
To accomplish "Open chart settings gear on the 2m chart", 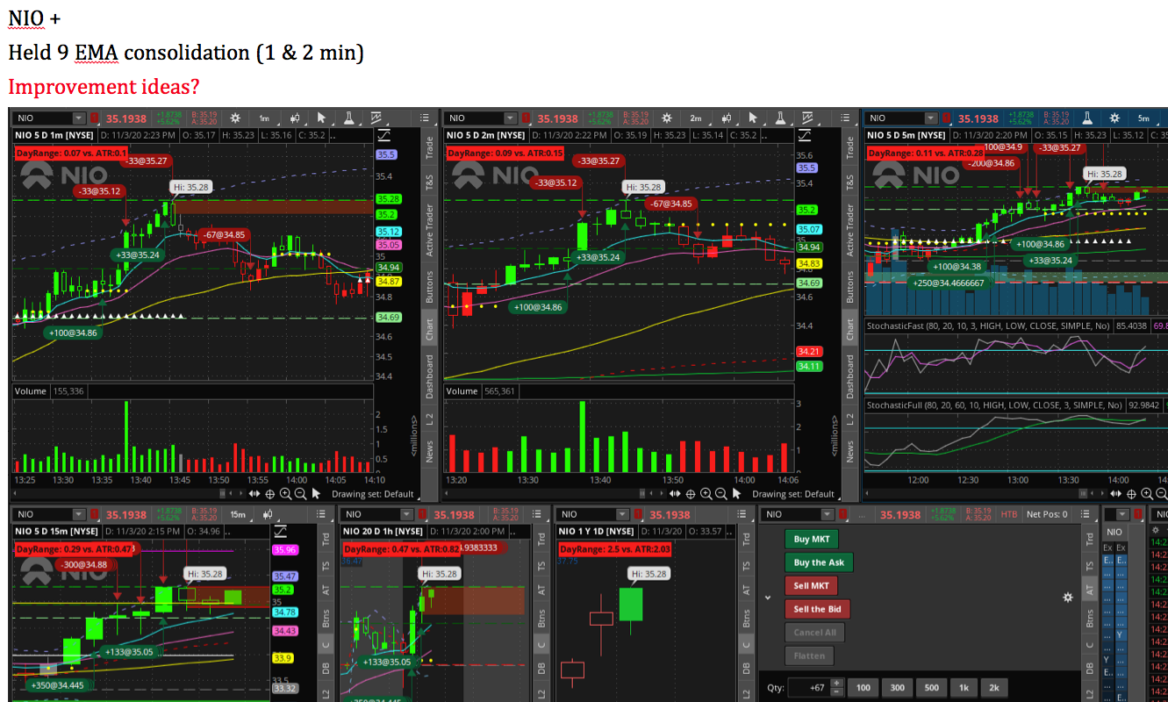I will point(667,118).
